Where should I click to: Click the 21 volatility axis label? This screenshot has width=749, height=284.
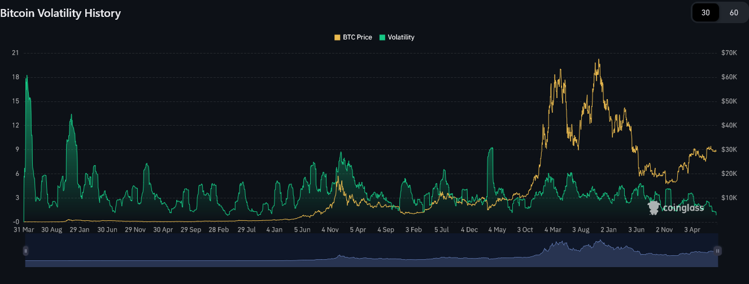click(x=15, y=53)
